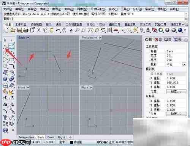Expand the sidebar overflow double-arrow at bottom
190x146 pixels.
(13, 130)
